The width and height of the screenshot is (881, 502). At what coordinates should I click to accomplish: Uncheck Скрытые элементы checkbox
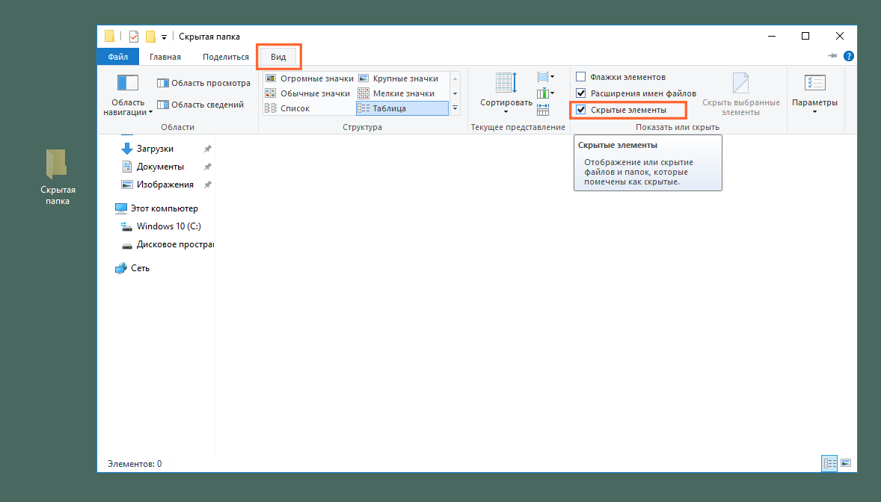(x=581, y=110)
